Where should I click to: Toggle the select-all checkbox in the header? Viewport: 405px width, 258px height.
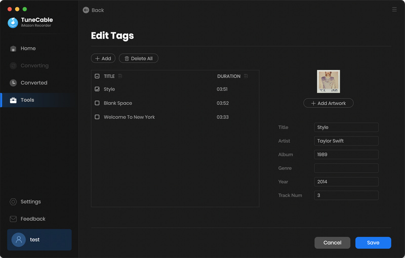pyautogui.click(x=97, y=76)
